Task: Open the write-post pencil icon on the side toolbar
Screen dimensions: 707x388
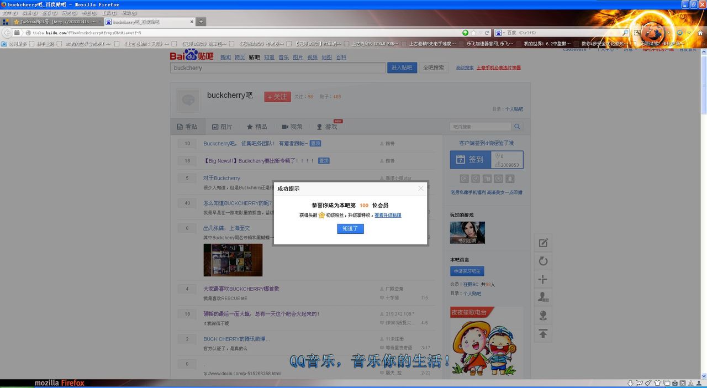Action: tap(543, 243)
